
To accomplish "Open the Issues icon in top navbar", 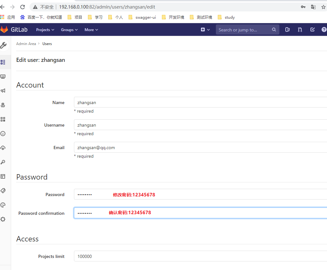I will tap(287, 30).
